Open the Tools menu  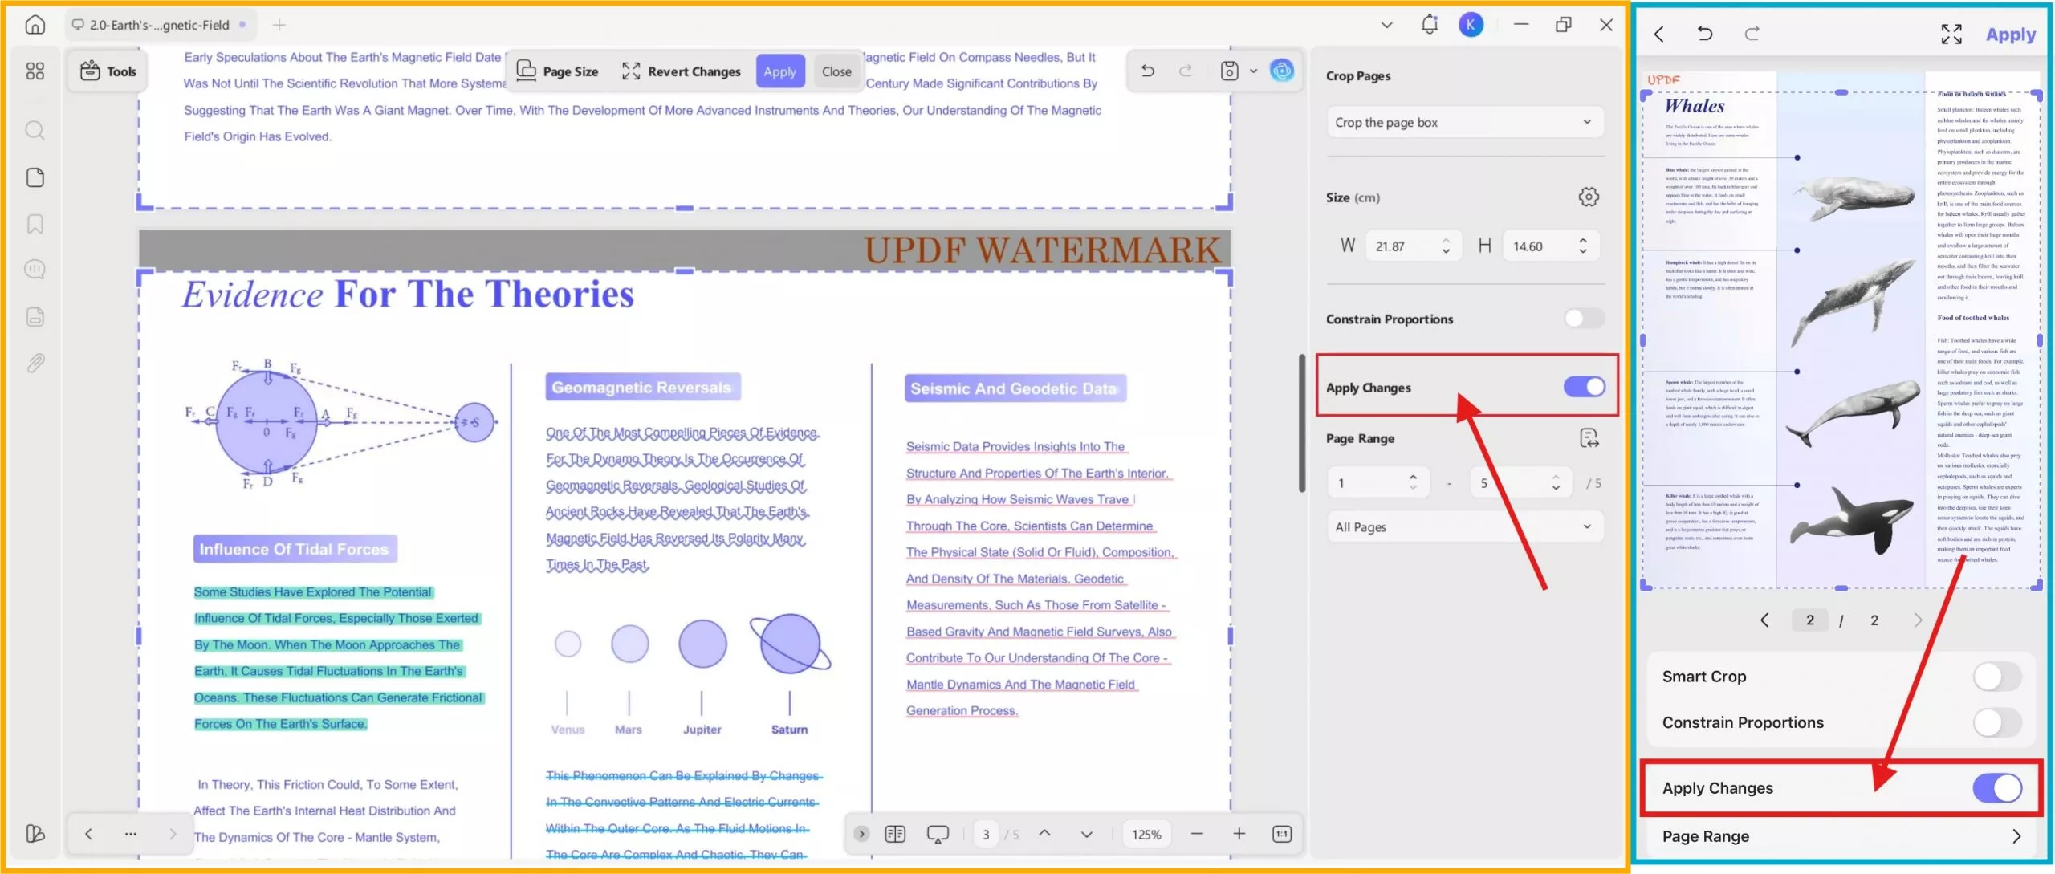pyautogui.click(x=108, y=71)
